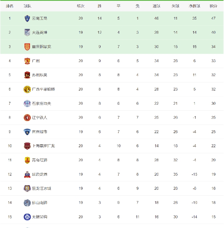The width and height of the screenshot is (224, 228).
Task: Select the 净胜球 column header
Action: 194,6
